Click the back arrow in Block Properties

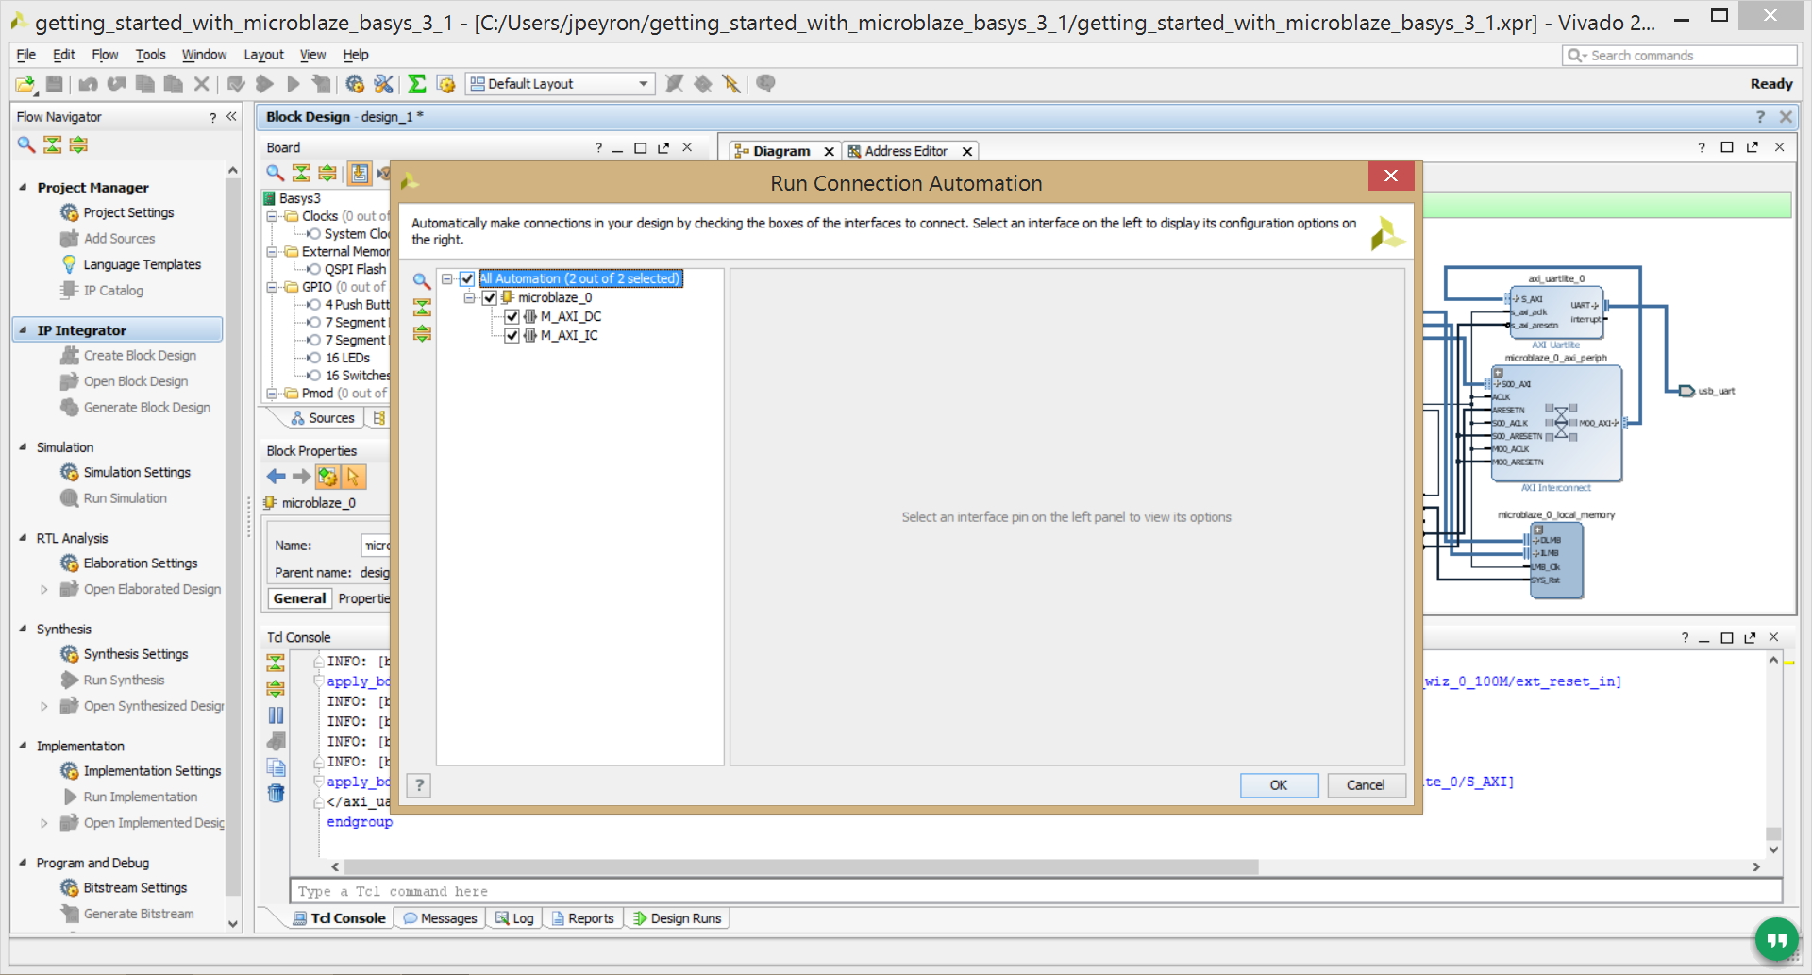point(276,477)
